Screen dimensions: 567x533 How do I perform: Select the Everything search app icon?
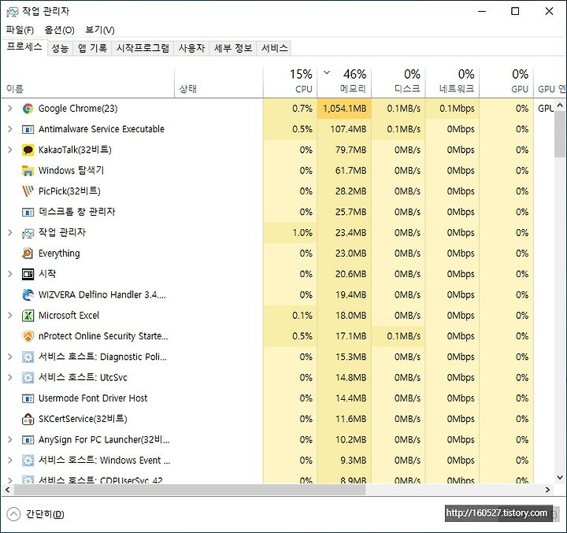pyautogui.click(x=28, y=254)
